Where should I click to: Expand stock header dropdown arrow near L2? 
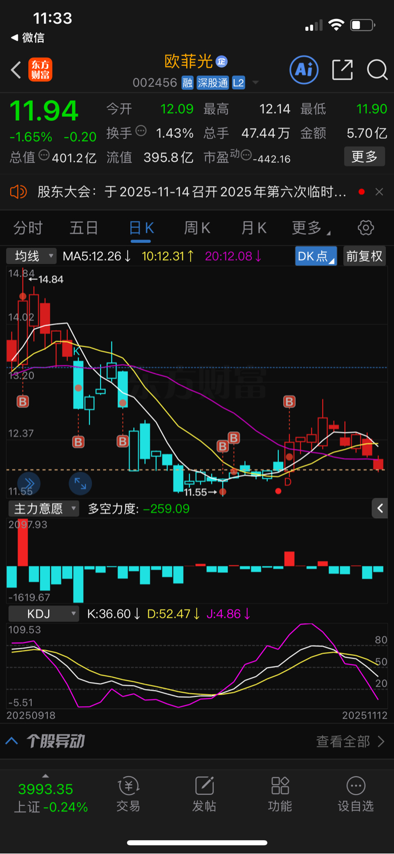click(255, 83)
